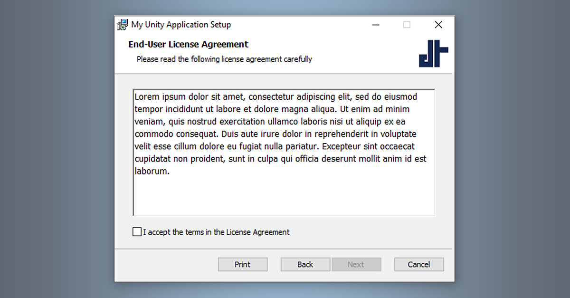The image size is (570, 298).
Task: Click the disabled Next button
Action: tap(356, 264)
